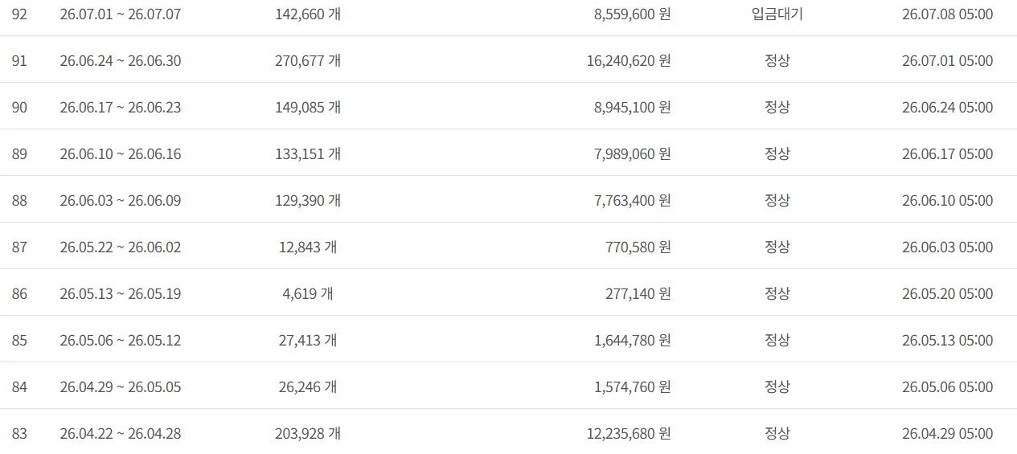Click the date 26.07.08 05:00

947,14
